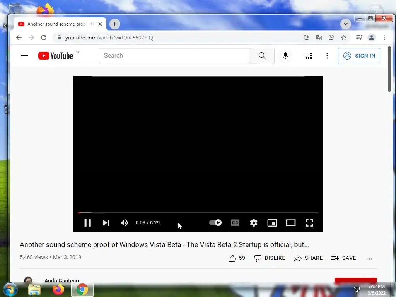Translate this page icon
Viewport: 396px width, 297px height.
pos(319,38)
